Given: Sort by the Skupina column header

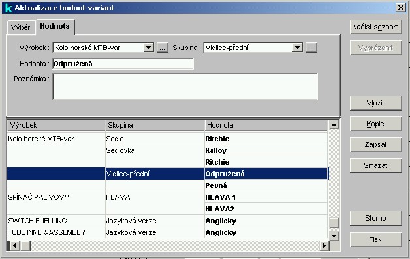Looking at the screenshot, I should [x=155, y=126].
